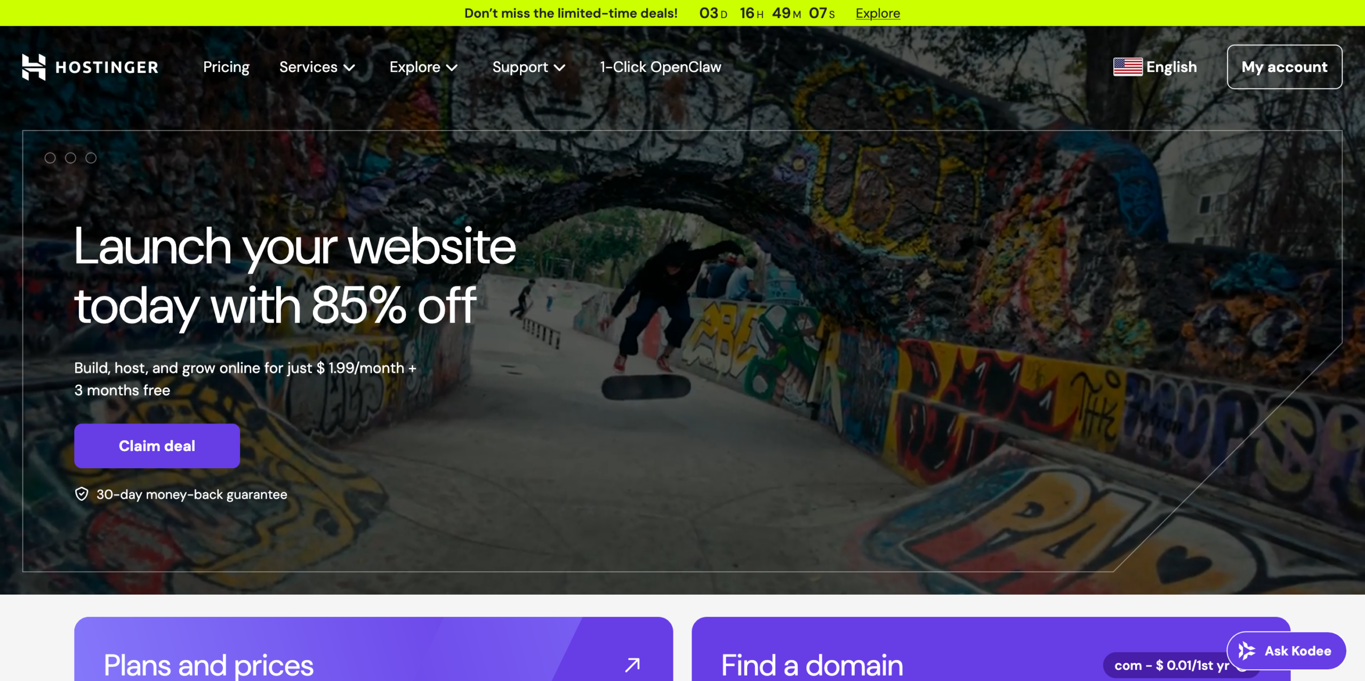The width and height of the screenshot is (1365, 681).
Task: Open the English language selector
Action: pyautogui.click(x=1155, y=67)
